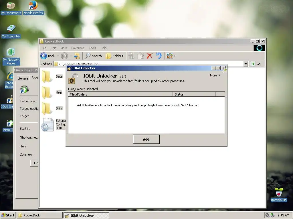Go up one folder level in Explorer toolbar
293x219 pixels.
click(77, 56)
